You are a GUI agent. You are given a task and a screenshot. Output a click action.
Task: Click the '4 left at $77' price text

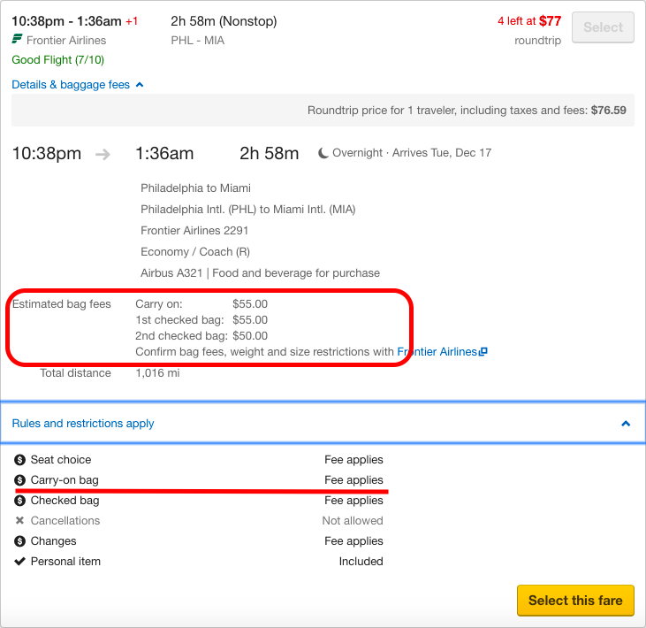coord(529,21)
